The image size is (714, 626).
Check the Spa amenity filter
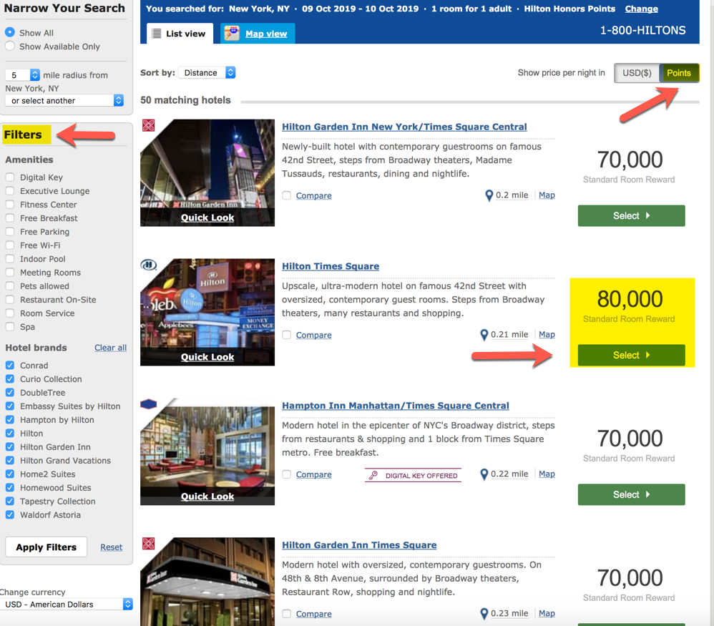coord(9,326)
